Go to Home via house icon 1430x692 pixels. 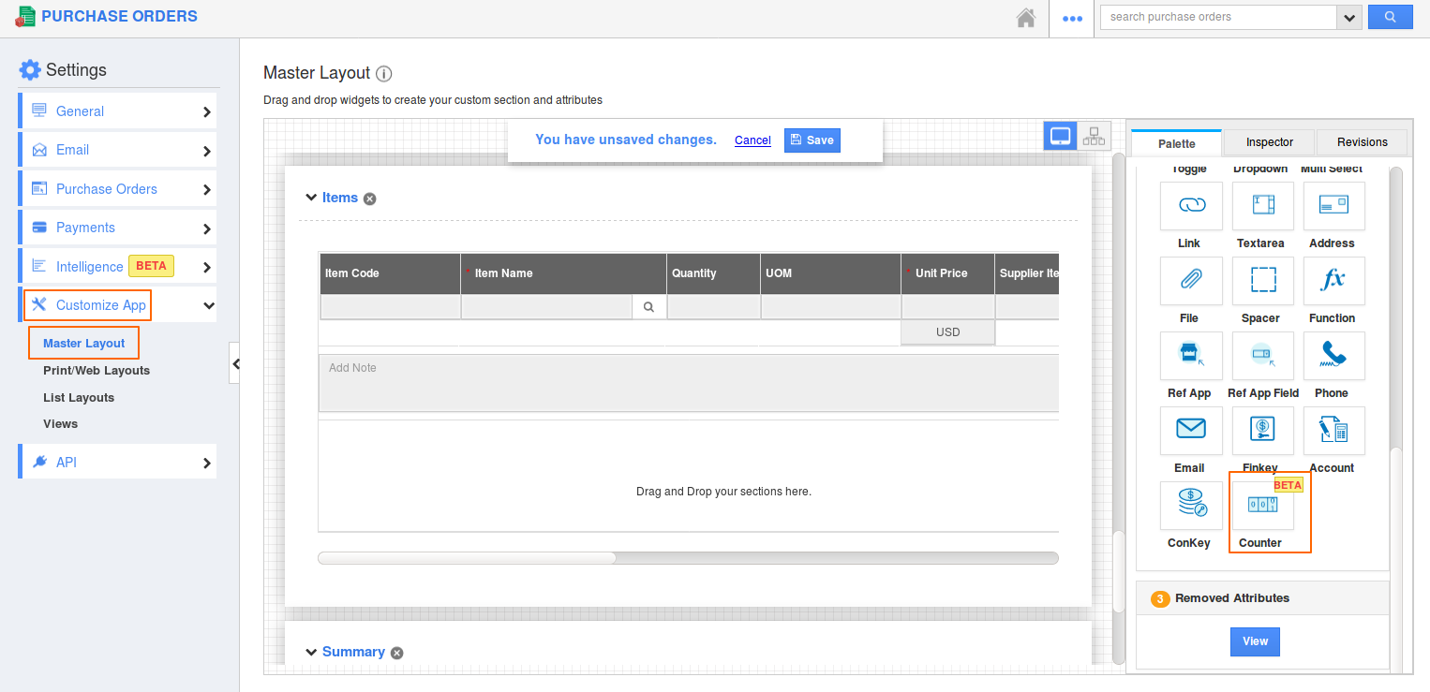[1026, 17]
